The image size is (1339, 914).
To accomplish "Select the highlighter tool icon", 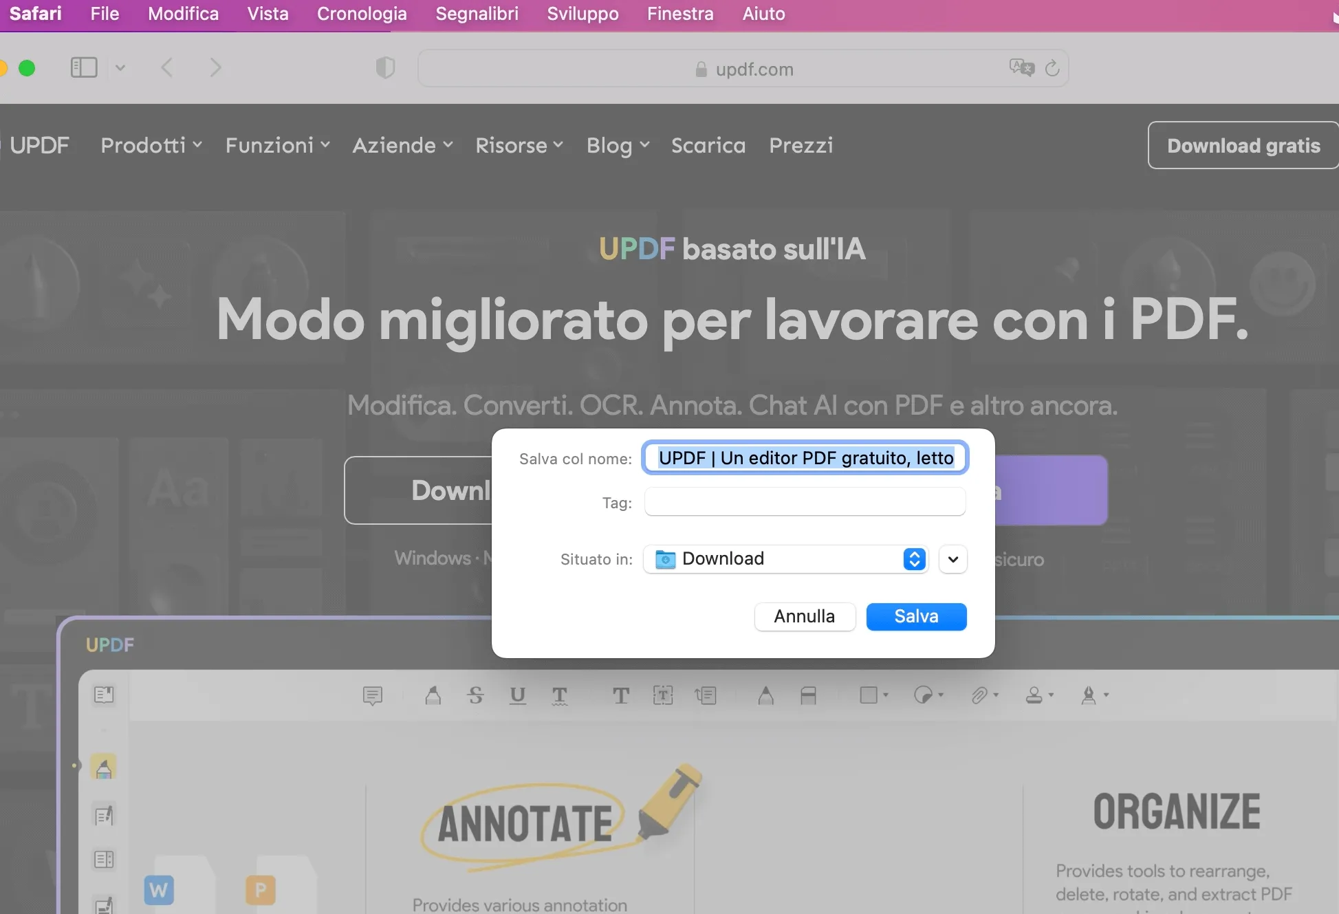I will click(433, 695).
